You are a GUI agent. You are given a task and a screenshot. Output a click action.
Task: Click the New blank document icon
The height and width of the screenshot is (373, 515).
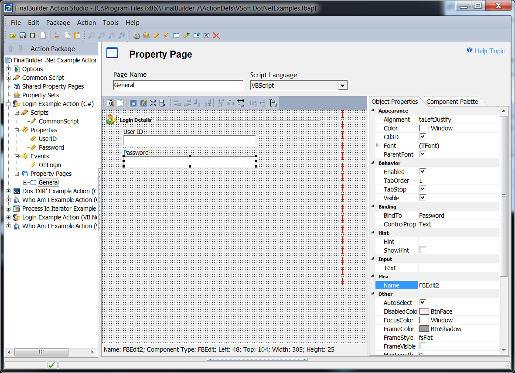(43, 35)
